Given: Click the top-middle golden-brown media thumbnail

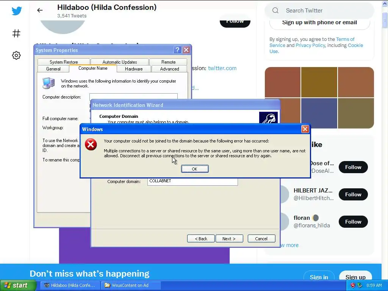Looking at the screenshot, I should tap(319, 82).
